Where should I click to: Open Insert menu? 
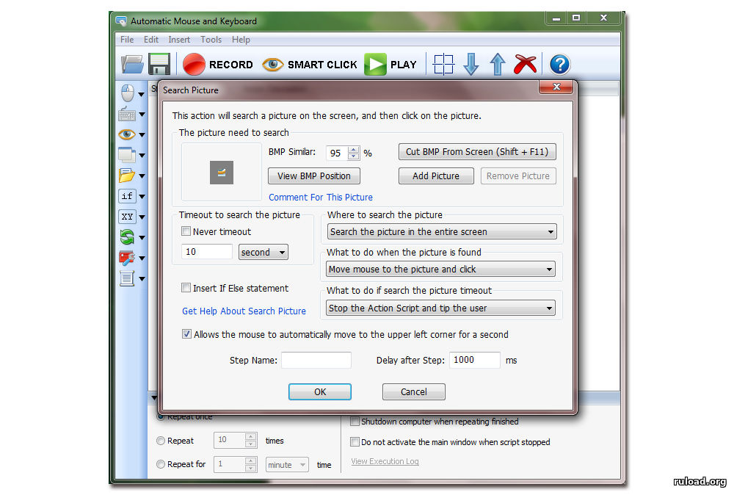coord(179,40)
